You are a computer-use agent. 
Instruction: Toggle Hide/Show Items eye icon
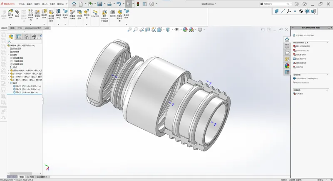tap(176, 30)
